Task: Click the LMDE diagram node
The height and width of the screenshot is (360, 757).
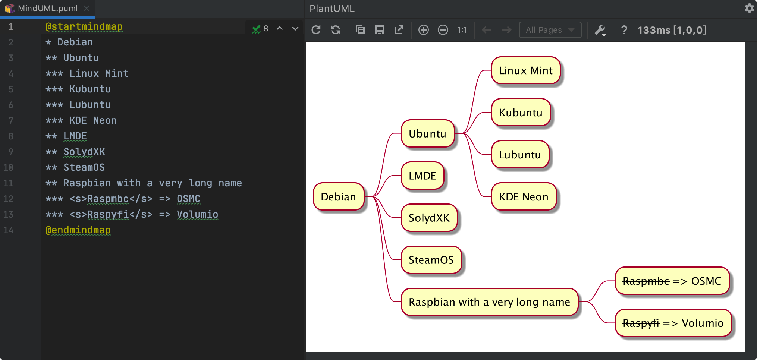Action: [423, 176]
